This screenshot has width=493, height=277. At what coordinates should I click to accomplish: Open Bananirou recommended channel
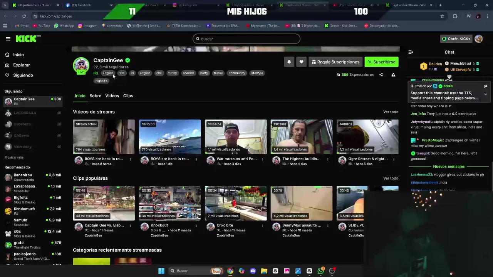click(x=33, y=177)
